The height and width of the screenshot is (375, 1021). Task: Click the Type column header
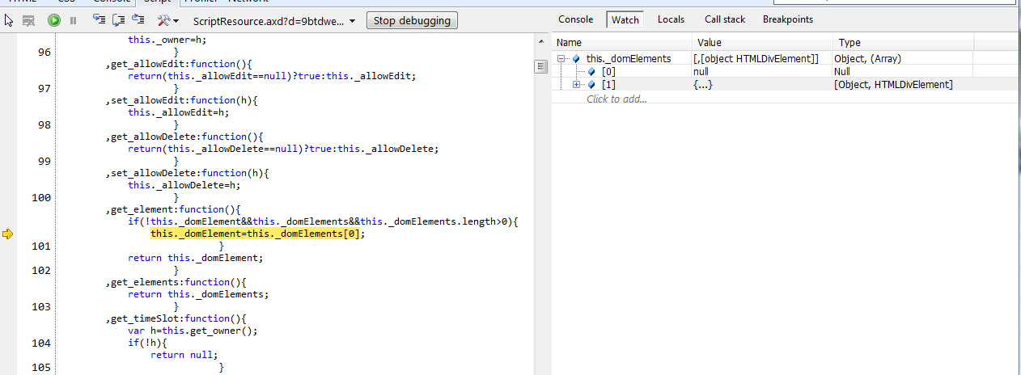pyautogui.click(x=904, y=42)
